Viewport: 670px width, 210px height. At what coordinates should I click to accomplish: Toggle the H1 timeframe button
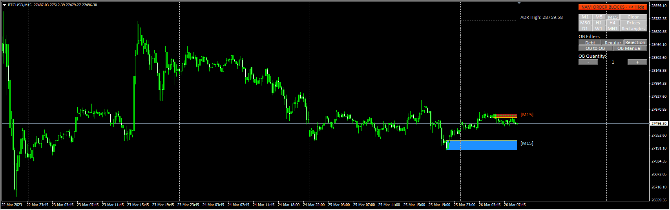[x=599, y=23]
